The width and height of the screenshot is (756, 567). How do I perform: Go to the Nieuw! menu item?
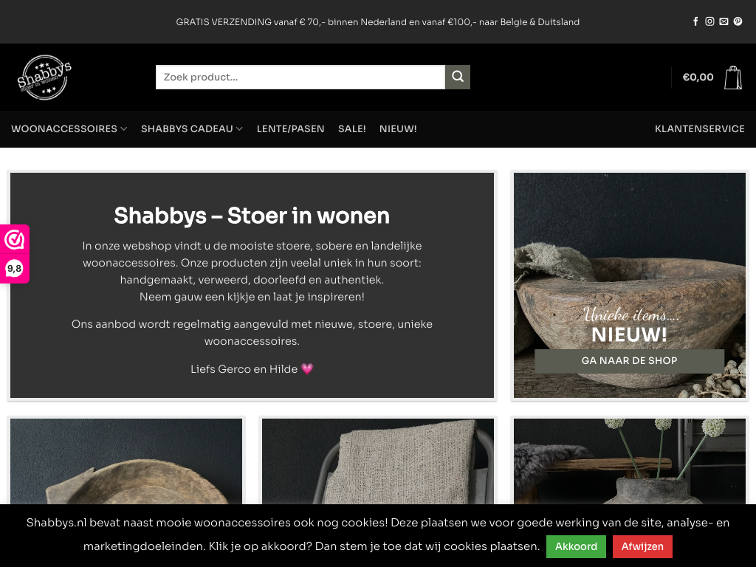[x=398, y=128]
